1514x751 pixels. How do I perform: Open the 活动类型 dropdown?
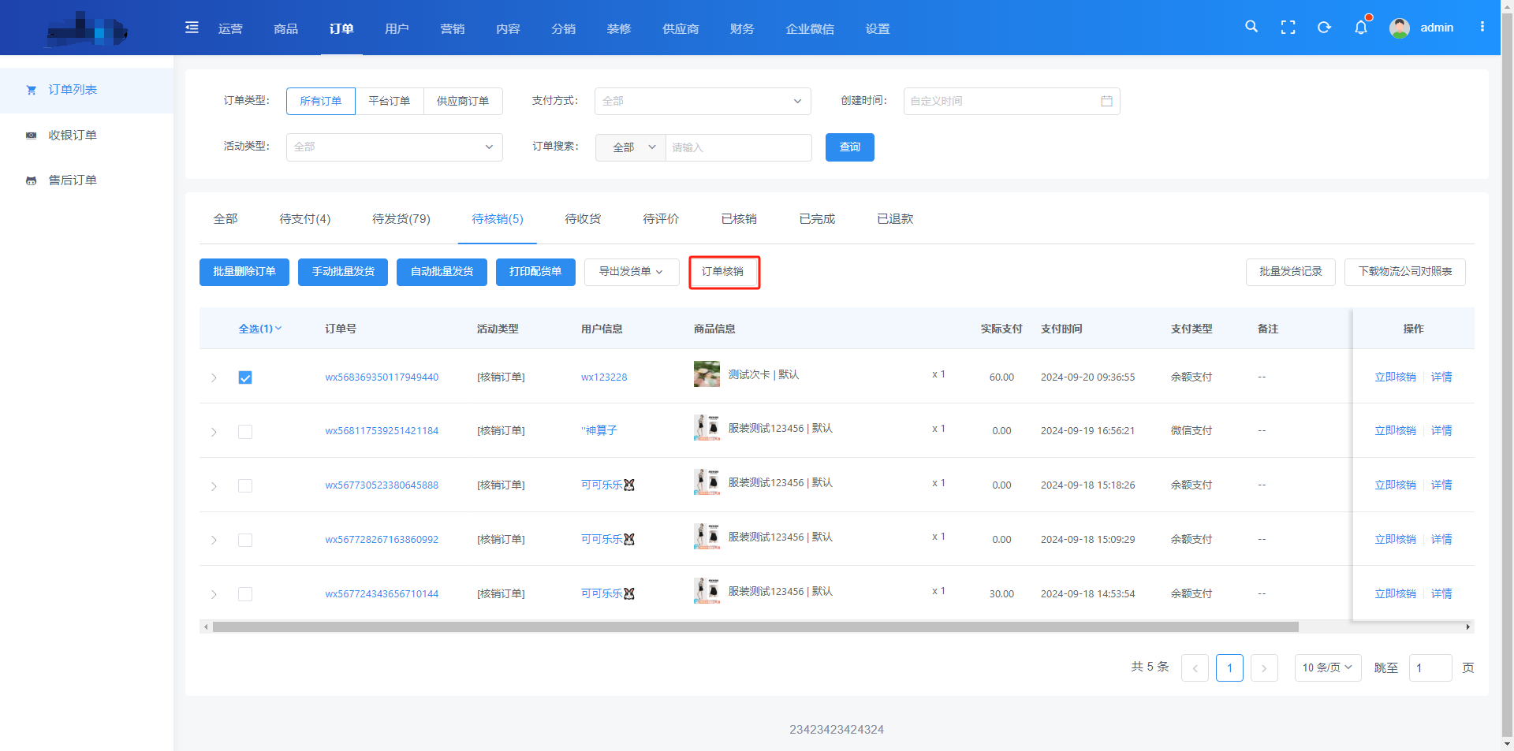[x=394, y=147]
